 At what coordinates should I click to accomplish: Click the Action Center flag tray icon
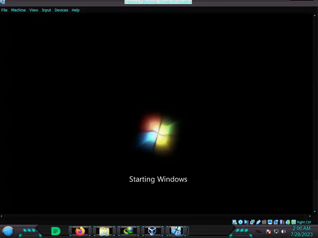coord(269,231)
